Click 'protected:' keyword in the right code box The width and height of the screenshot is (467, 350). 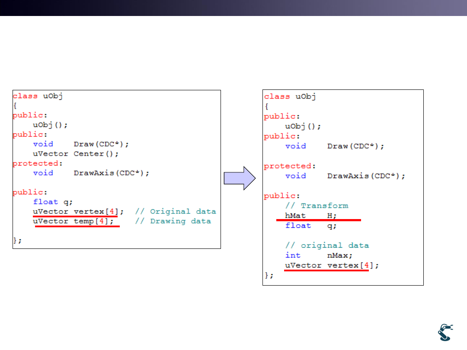click(x=288, y=166)
